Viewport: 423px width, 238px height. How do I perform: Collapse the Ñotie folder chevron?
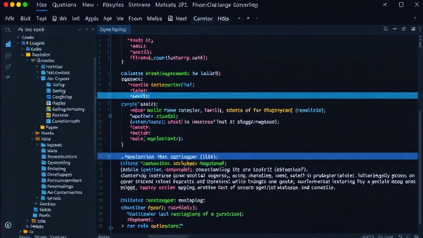coord(32,139)
